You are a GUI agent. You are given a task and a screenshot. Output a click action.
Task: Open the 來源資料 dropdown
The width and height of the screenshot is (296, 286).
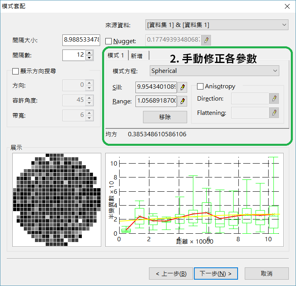[x=217, y=25]
